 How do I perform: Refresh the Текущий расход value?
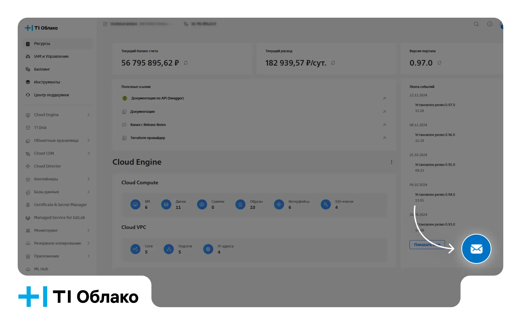pos(333,63)
